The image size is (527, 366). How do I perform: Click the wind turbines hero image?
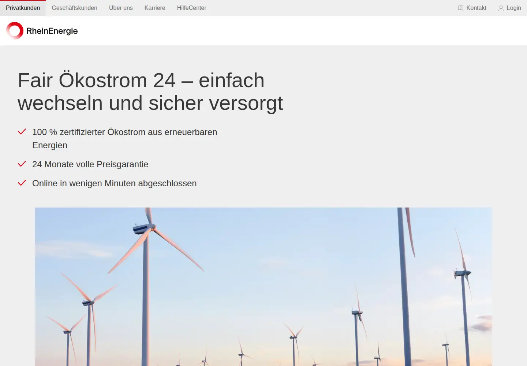tap(263, 287)
